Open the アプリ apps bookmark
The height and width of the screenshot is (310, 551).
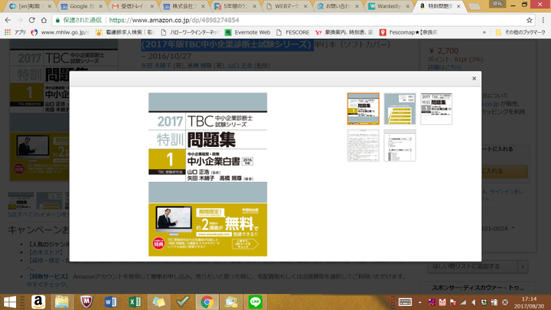[x=15, y=32]
